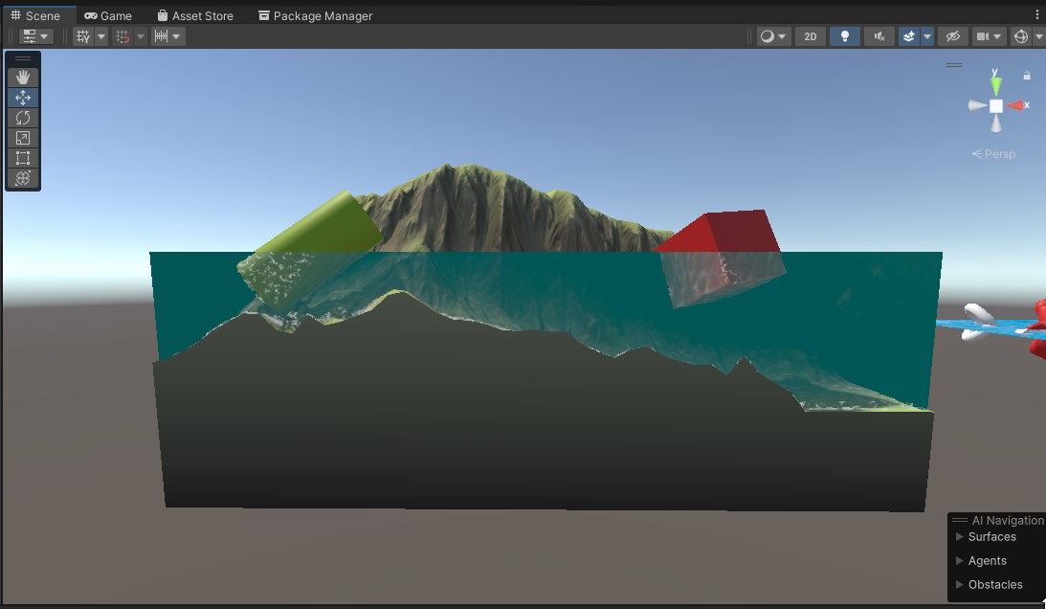Open the Asset Store tab
Viewport: 1046px width, 609px height.
click(x=195, y=15)
